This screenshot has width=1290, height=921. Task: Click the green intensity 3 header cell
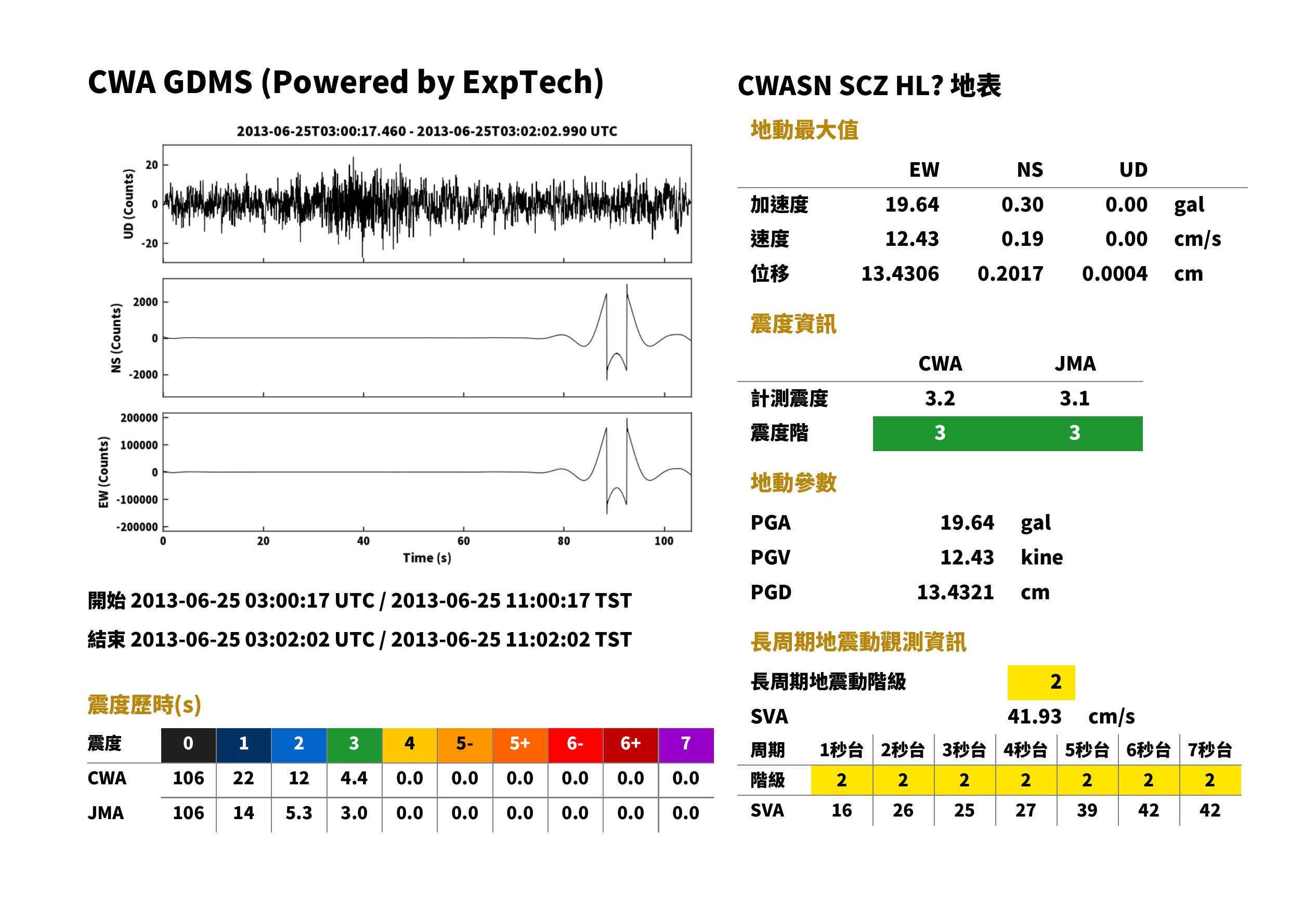[354, 745]
